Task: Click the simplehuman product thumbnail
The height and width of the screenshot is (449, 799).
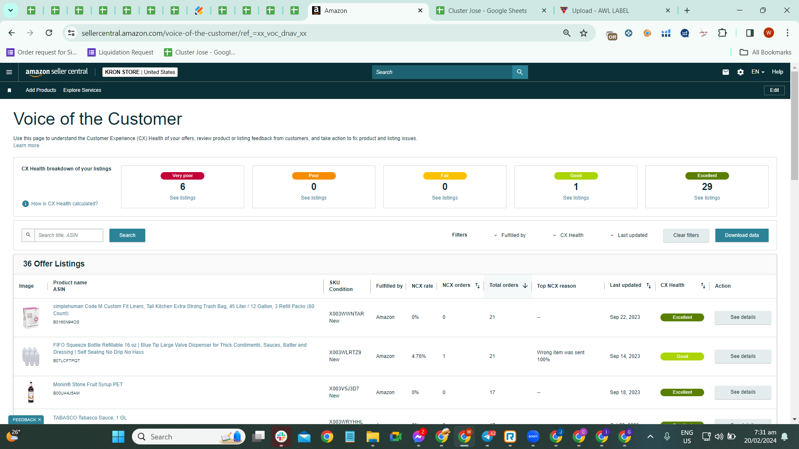Action: click(31, 318)
